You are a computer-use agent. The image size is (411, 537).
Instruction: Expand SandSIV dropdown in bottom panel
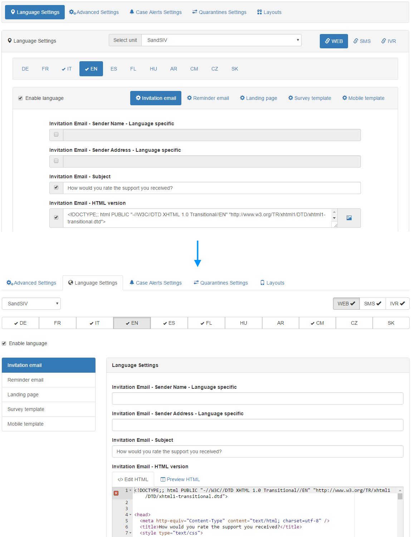(x=31, y=304)
